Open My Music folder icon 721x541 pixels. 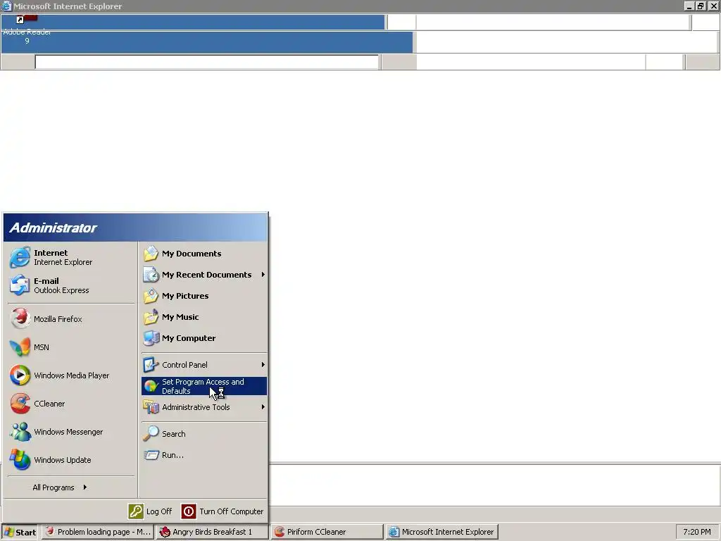(151, 317)
